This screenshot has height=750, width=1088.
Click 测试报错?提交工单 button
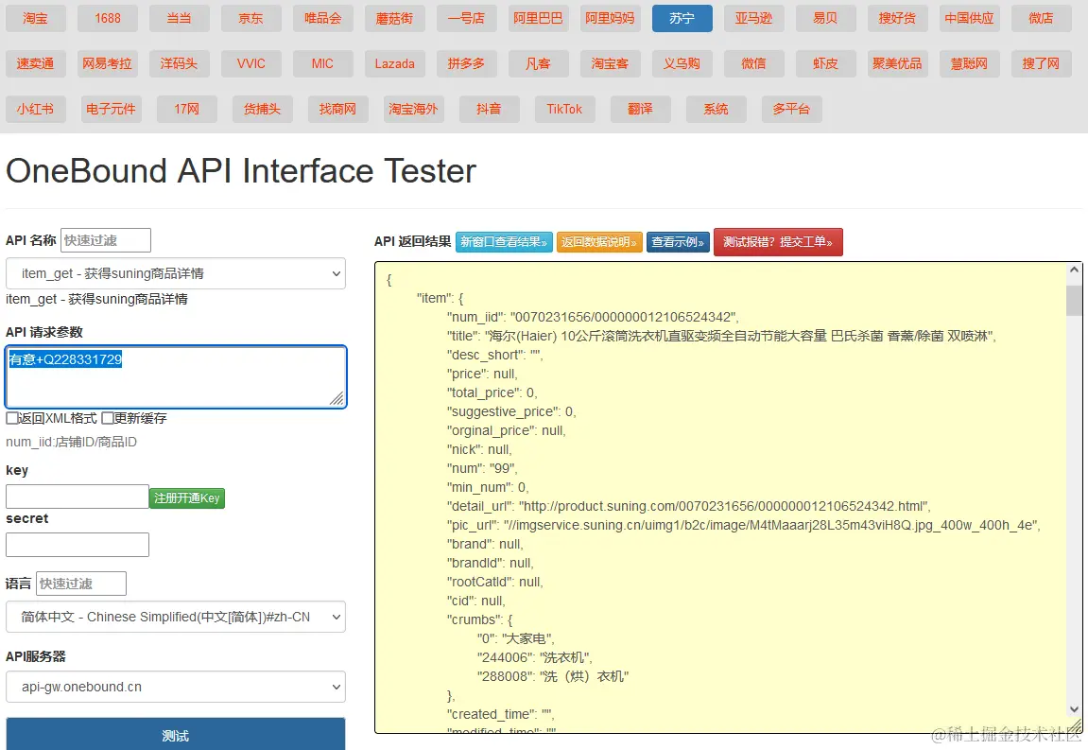pyautogui.click(x=778, y=242)
